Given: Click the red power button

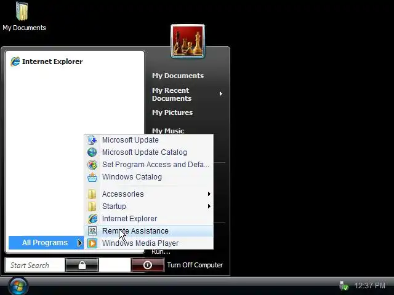Looking at the screenshot, I should [x=148, y=265].
